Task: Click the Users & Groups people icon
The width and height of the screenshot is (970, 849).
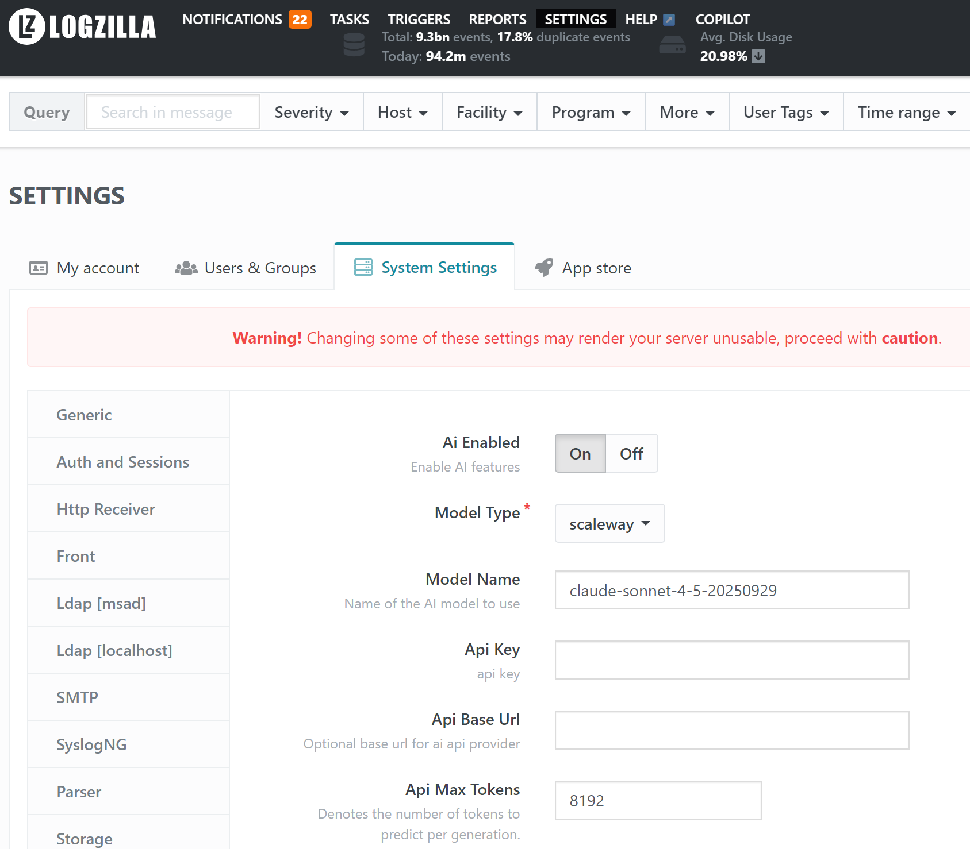Action: coord(185,268)
